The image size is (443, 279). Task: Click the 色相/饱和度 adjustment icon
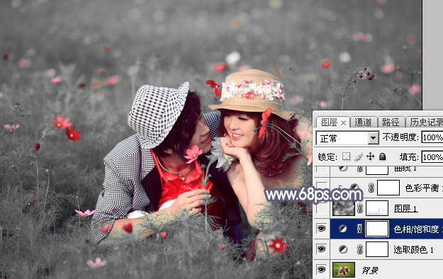tap(343, 229)
